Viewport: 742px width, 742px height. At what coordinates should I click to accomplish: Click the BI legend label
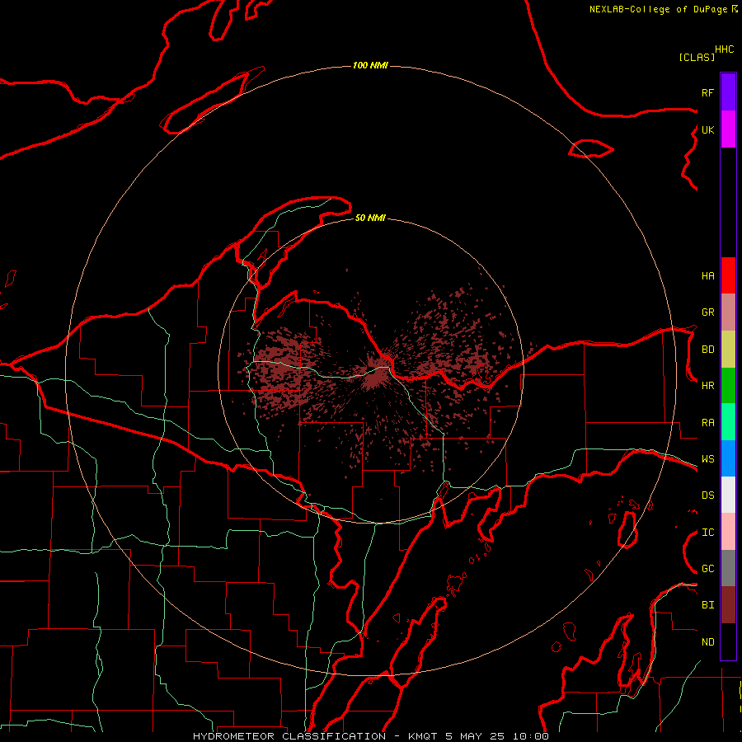[707, 605]
